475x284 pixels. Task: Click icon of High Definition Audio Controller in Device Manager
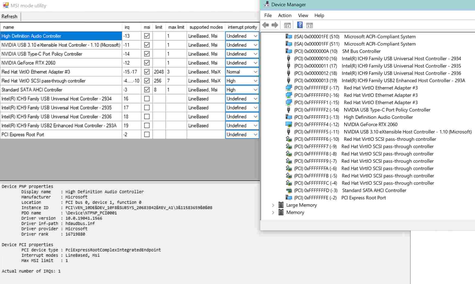click(289, 117)
